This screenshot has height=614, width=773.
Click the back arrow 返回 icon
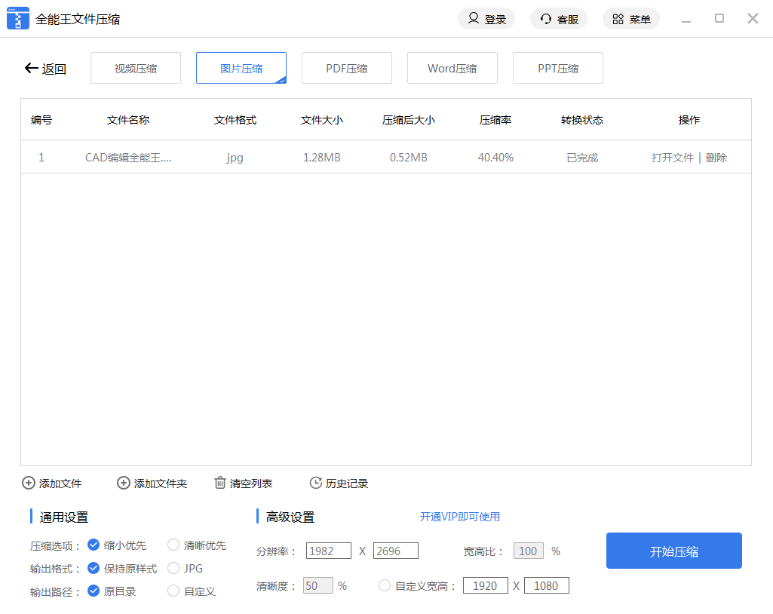(31, 69)
